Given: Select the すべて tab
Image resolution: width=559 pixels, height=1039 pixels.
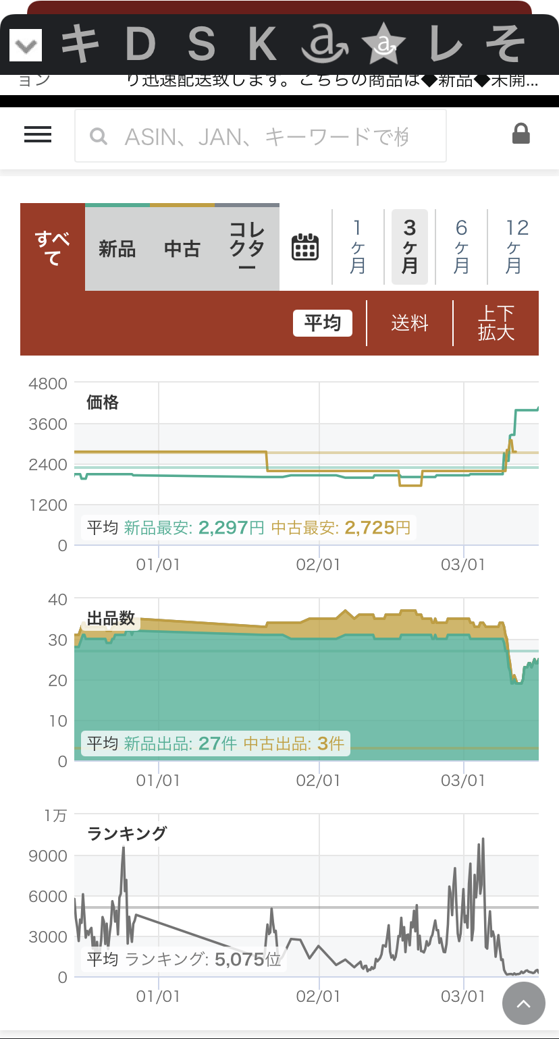Looking at the screenshot, I should click(53, 248).
